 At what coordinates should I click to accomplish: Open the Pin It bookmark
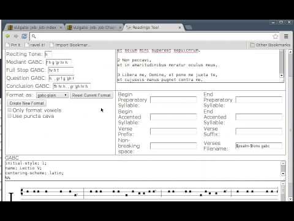(x=13, y=45)
